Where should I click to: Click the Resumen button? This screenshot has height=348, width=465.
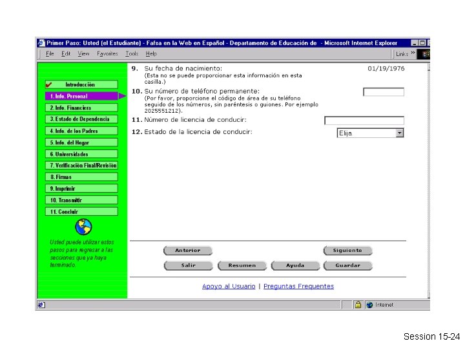242,266
